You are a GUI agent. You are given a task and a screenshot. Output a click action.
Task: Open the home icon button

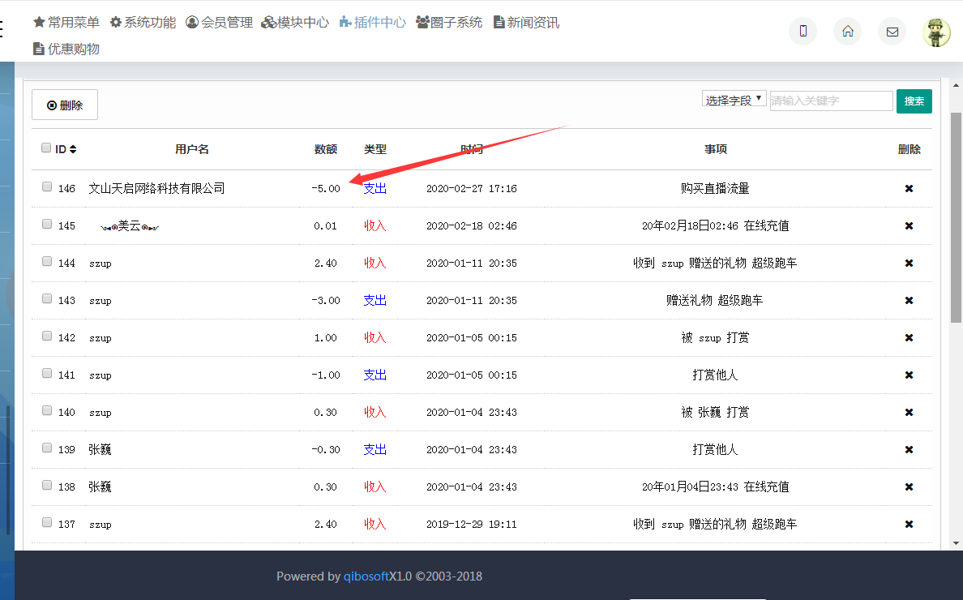pyautogui.click(x=847, y=32)
